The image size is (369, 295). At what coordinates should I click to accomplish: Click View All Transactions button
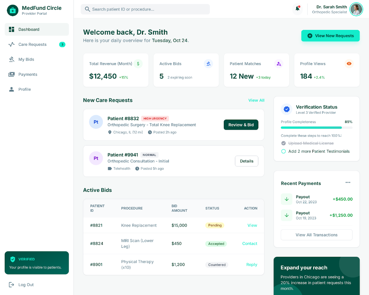click(x=316, y=235)
